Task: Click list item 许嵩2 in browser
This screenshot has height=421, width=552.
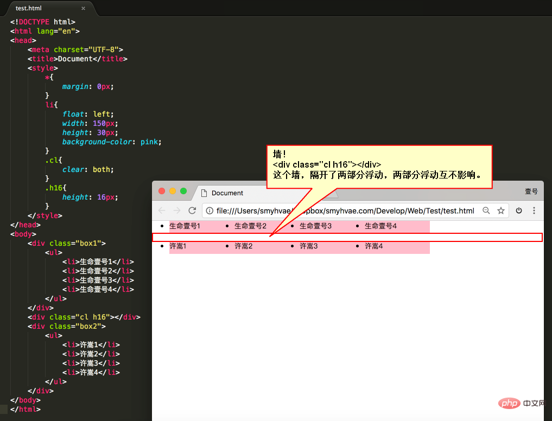Action: click(x=244, y=246)
